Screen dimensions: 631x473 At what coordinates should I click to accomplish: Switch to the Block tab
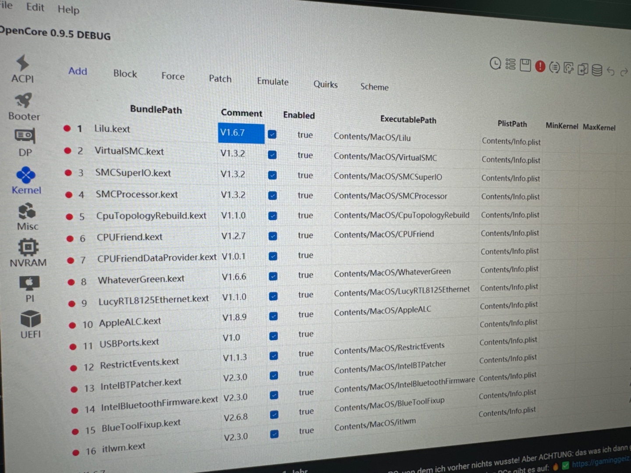[x=125, y=74]
